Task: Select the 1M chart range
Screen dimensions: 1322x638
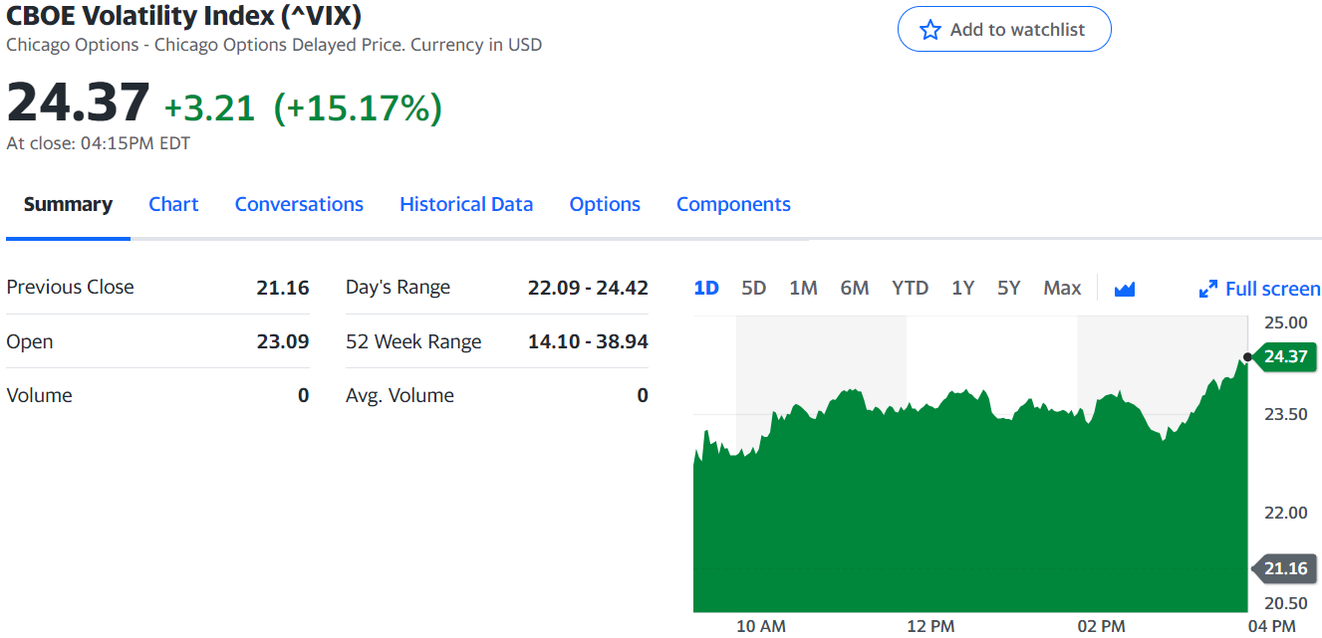Action: [x=803, y=288]
